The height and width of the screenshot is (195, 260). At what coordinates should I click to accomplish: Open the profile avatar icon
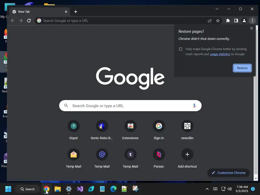point(244,21)
